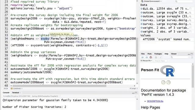195x110 pixels.
Task: Open the (Untitled) section navigator dropdown
Action: point(16,88)
